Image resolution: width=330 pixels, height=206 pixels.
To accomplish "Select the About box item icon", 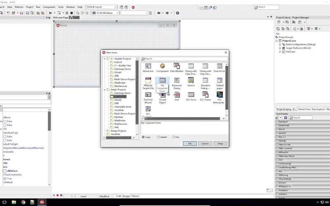I will tap(148, 66).
